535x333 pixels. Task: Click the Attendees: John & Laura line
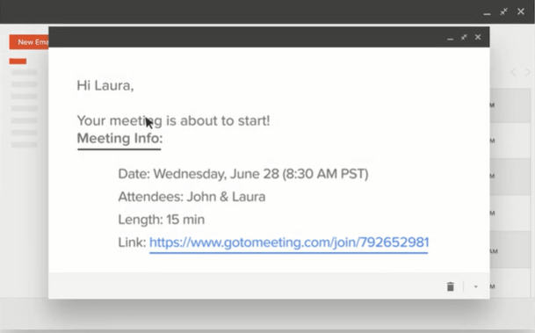[x=192, y=197]
